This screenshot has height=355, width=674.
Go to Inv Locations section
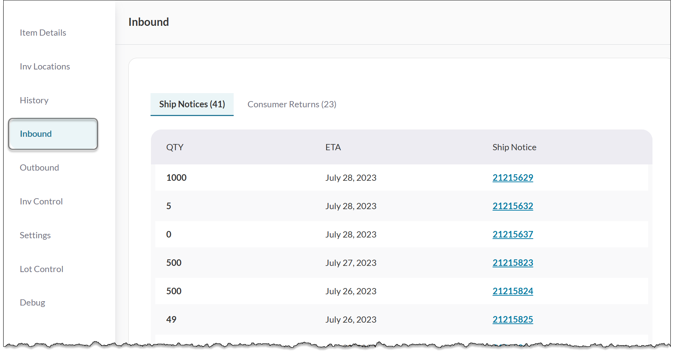[44, 67]
